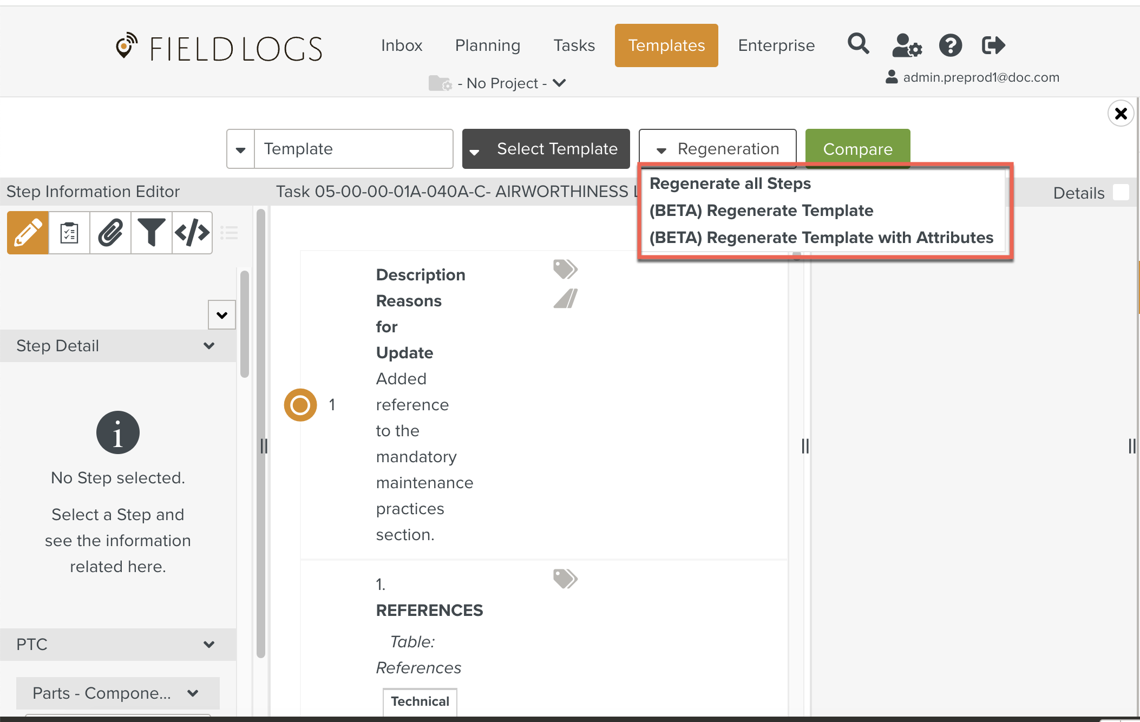Screen dimensions: 1140x722
Task: Choose Regenerate all Steps option
Action: pos(730,183)
